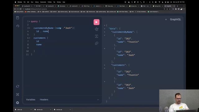
Task: Collapse the query block at line 1
Action: click(30, 21)
